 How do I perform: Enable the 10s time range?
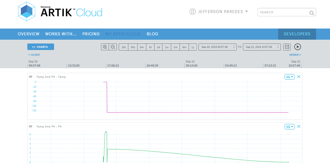(x=123, y=47)
